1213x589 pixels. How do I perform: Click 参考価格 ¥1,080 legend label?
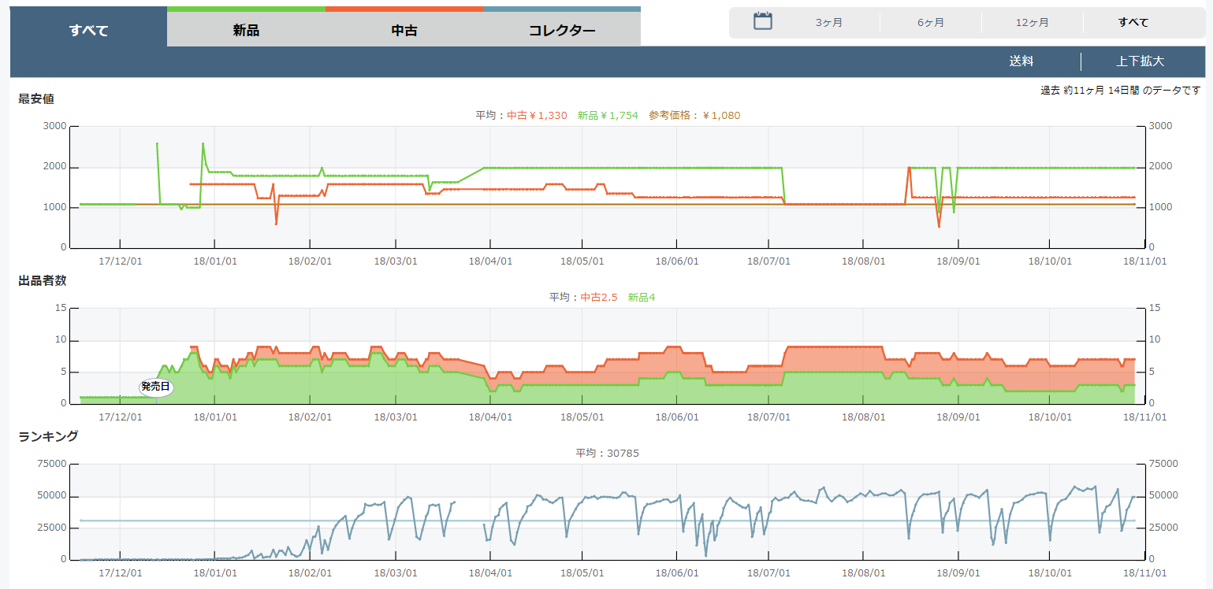point(694,116)
